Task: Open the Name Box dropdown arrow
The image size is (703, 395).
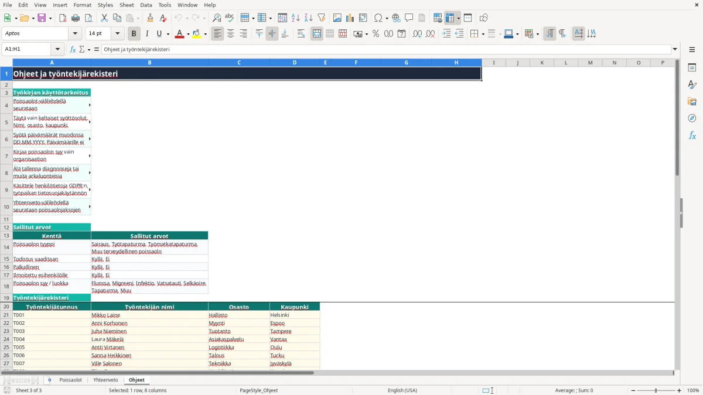Action: 57,50
